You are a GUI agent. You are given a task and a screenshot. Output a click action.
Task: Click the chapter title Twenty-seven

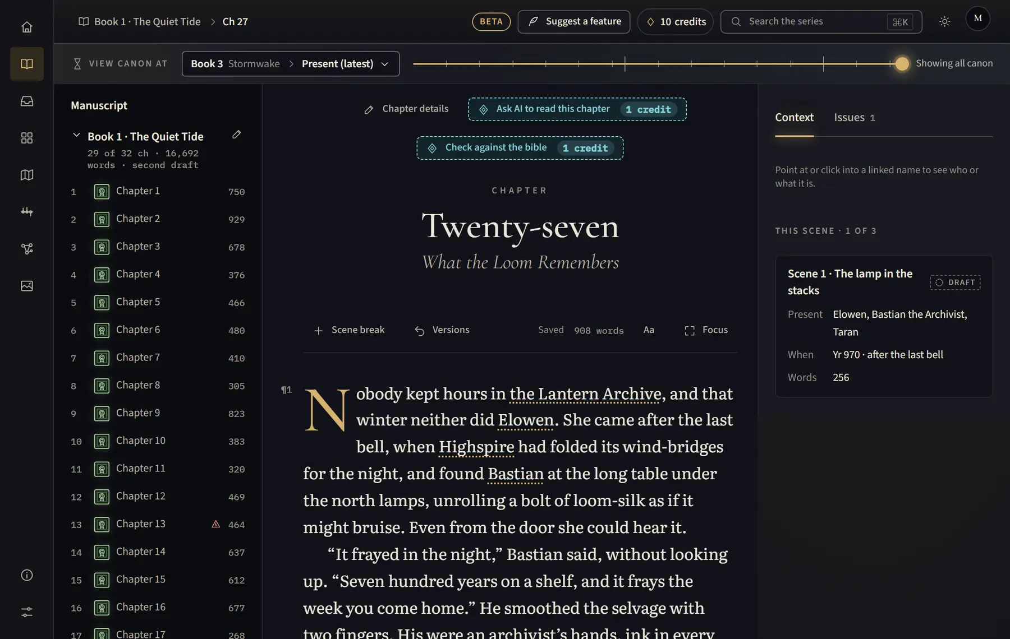tap(520, 226)
